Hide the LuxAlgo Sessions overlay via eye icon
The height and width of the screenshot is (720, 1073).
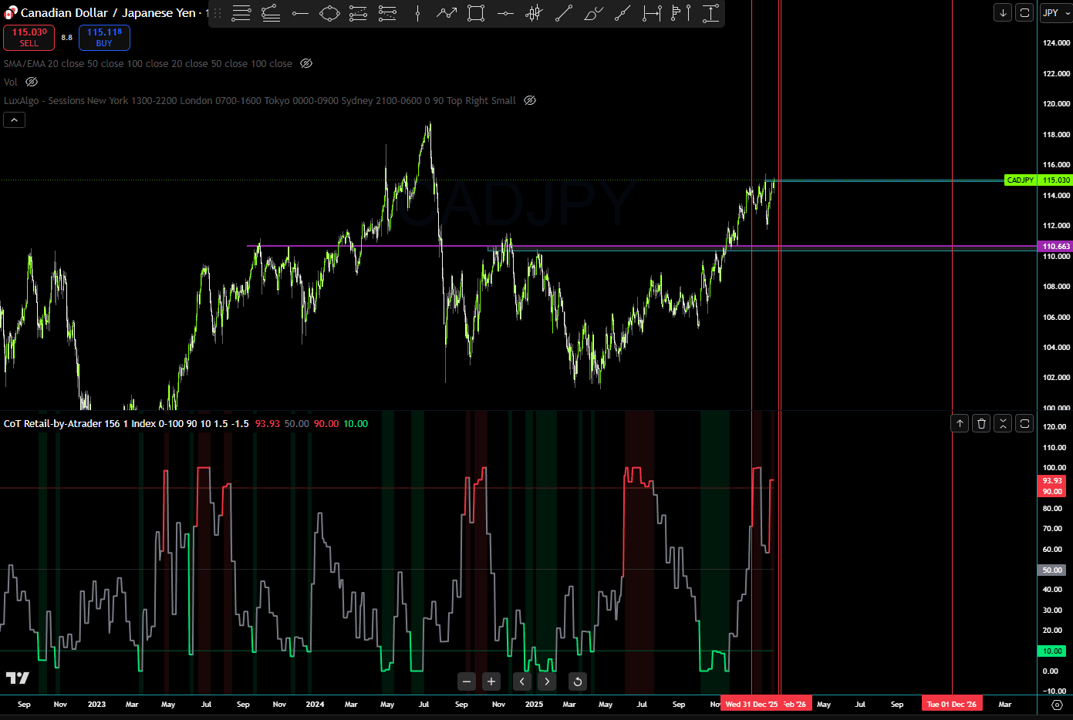point(530,100)
